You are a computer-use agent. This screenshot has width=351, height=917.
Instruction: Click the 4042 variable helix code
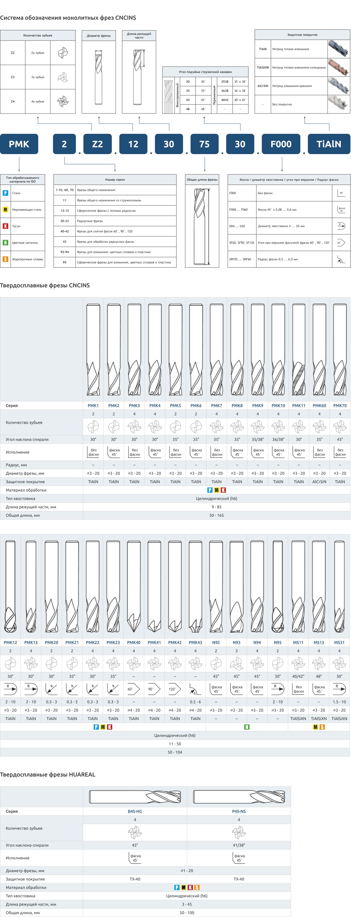click(225, 100)
